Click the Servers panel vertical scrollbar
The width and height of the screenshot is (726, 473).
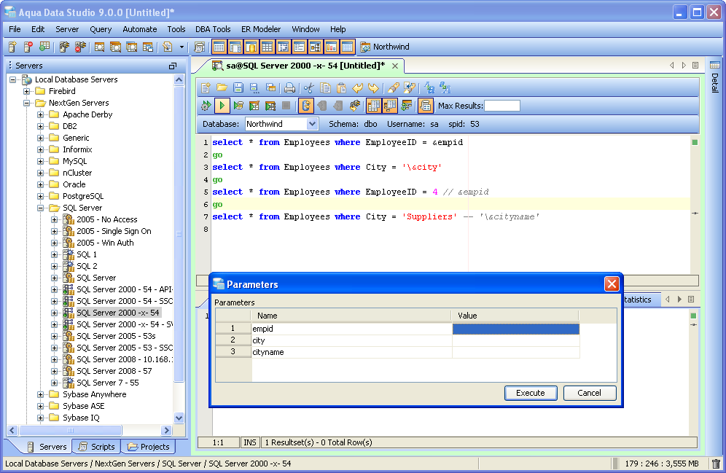click(179, 233)
